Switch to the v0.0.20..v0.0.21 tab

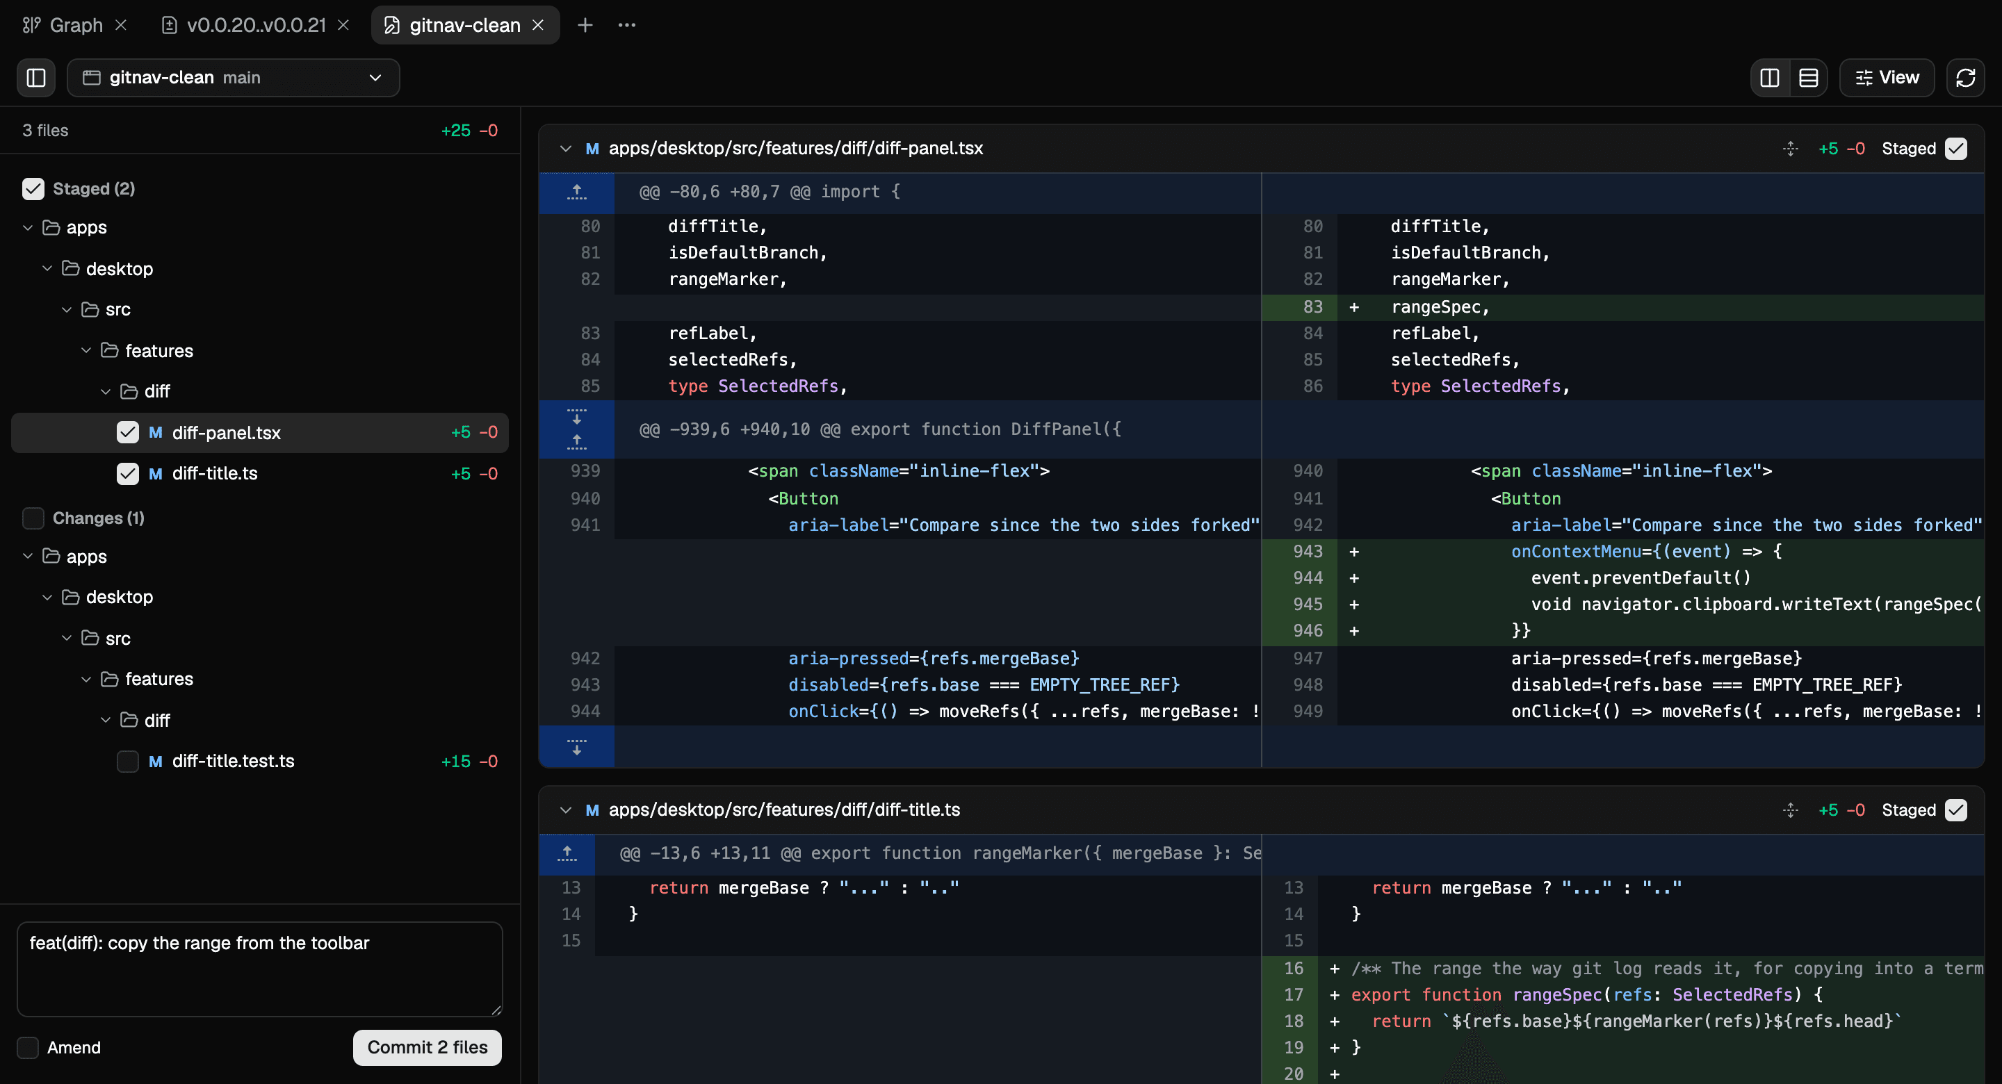(x=255, y=25)
